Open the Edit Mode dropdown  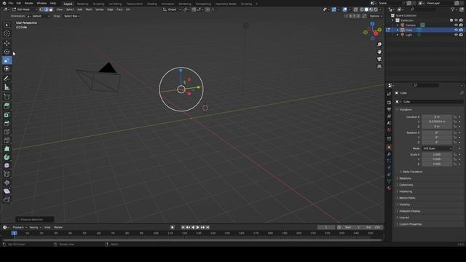coord(24,9)
